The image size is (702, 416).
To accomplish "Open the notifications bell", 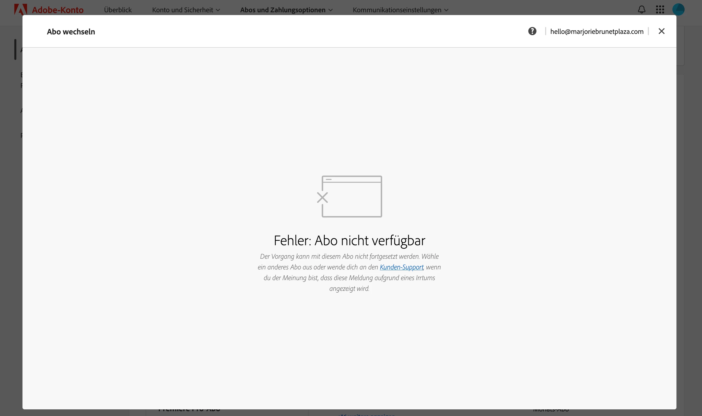I will pos(641,9).
